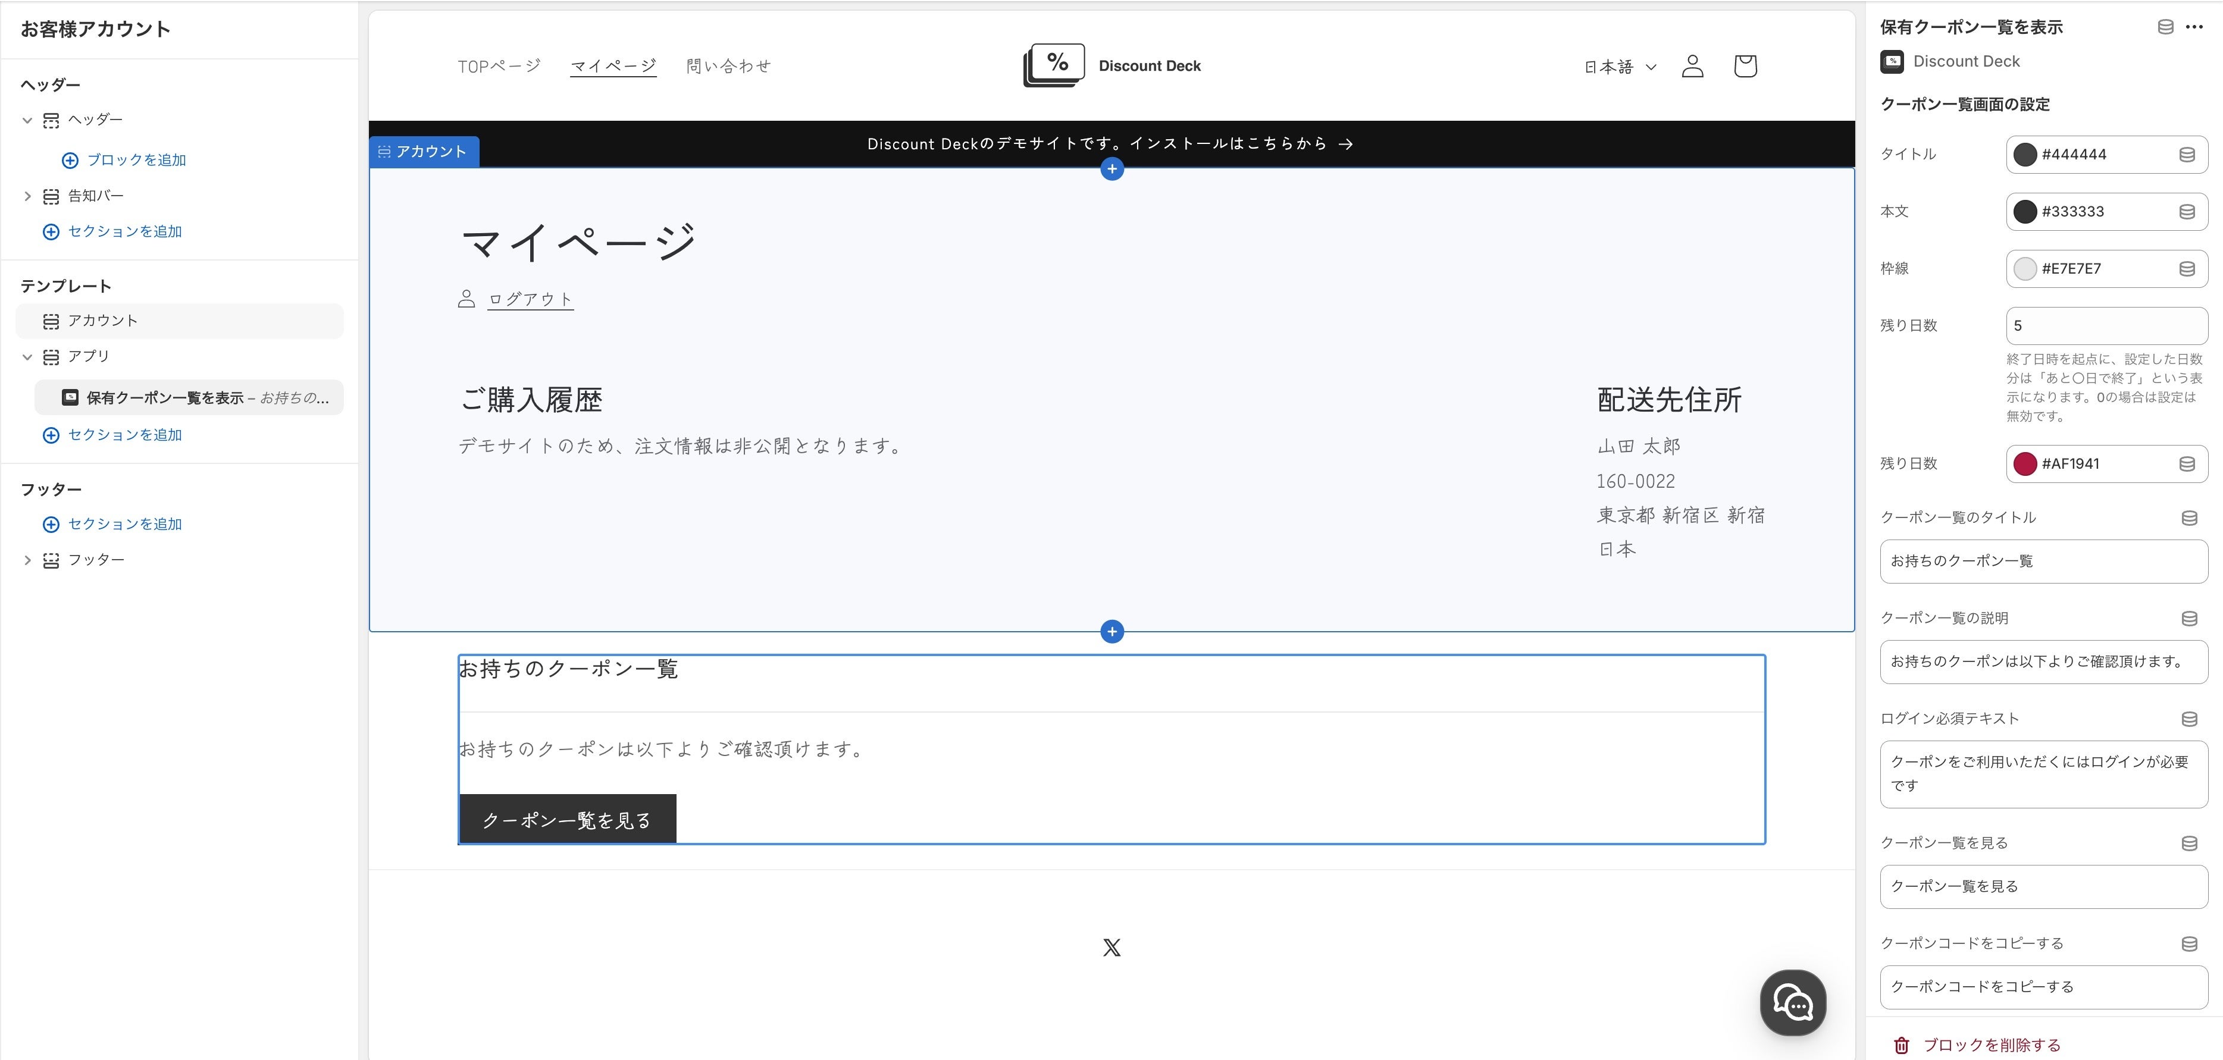Click the shopping cart icon in header
The height and width of the screenshot is (1060, 2223).
tap(1745, 67)
